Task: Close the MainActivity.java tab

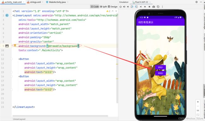Action: 67,2
